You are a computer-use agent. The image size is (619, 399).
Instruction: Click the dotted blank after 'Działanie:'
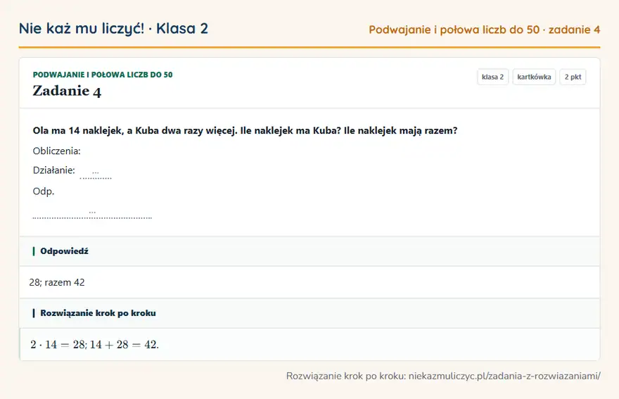pos(96,174)
